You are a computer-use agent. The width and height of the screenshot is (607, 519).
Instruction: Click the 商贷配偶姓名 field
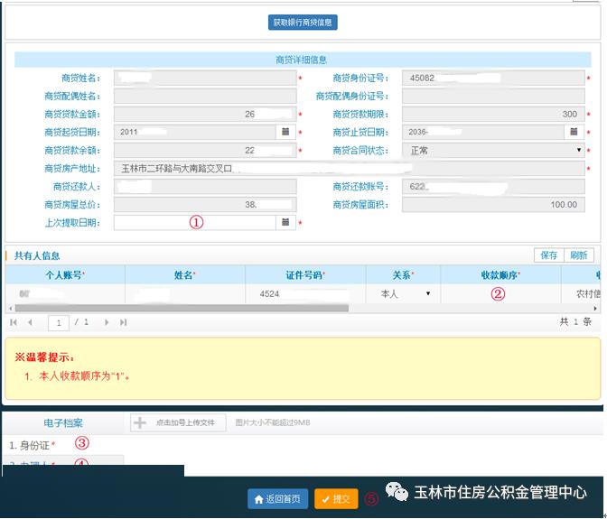click(205, 97)
